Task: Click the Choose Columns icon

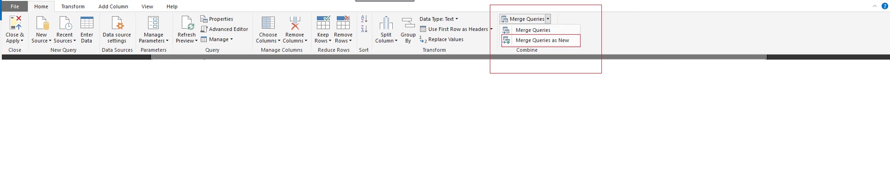Action: coord(268,23)
